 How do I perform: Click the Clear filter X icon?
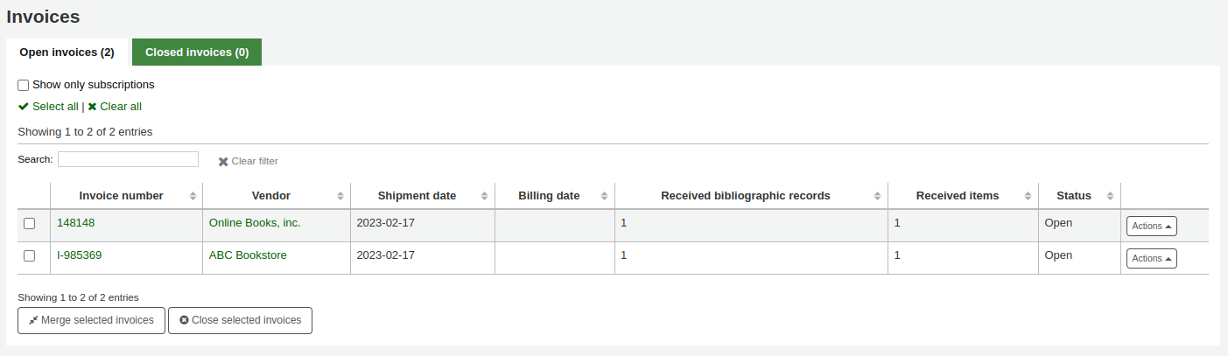click(x=223, y=162)
